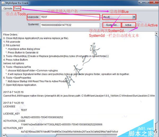The width and height of the screenshot is (159, 137).
Task: Open the Tools menu
Action: click(17, 8)
